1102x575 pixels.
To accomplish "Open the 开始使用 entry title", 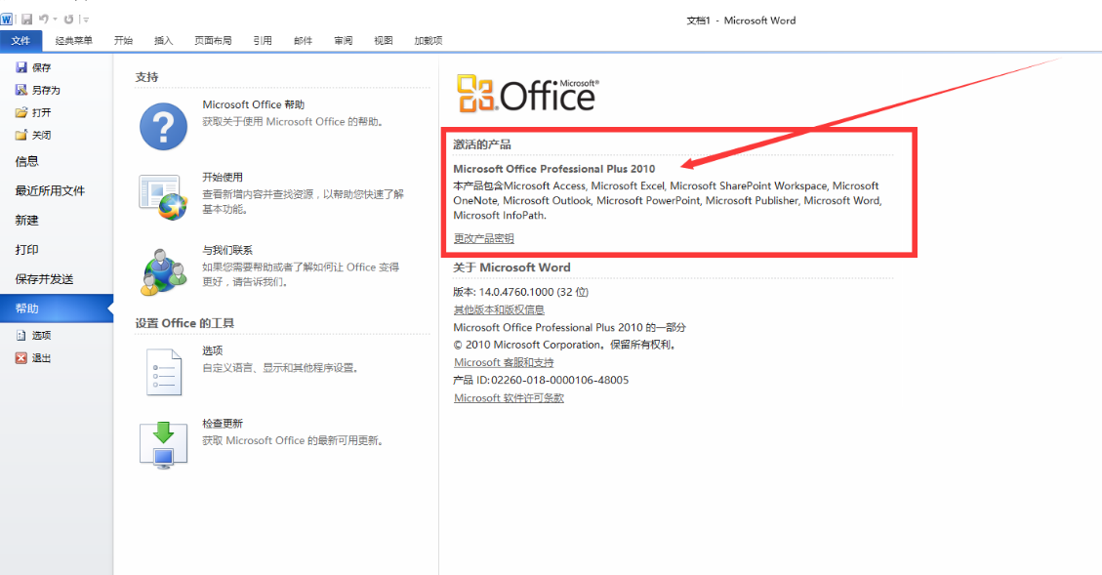I will 223,177.
